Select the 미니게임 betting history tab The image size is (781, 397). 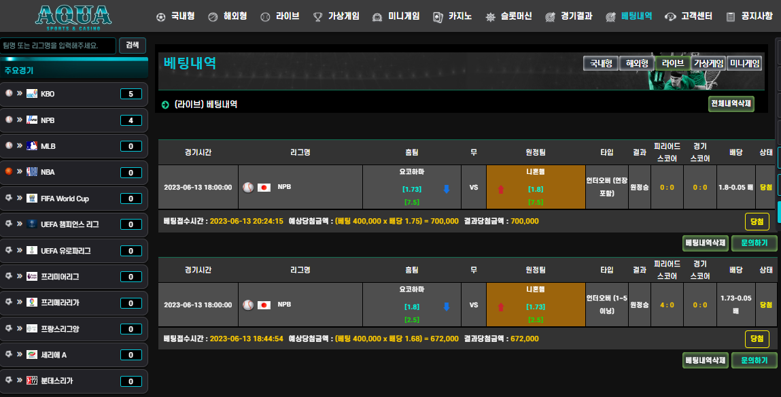(x=744, y=63)
